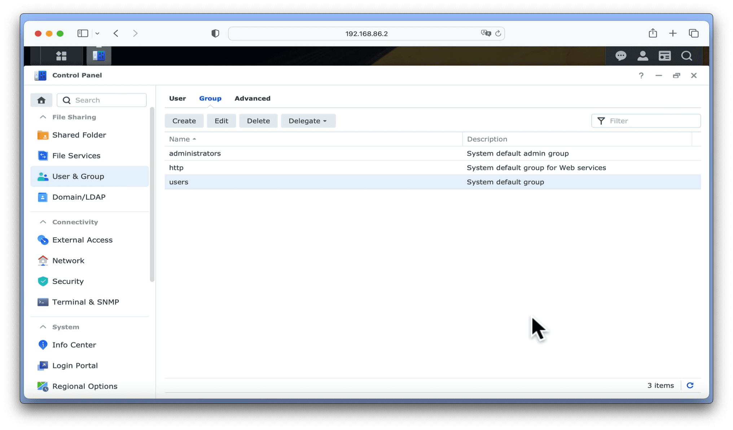The image size is (733, 430).
Task: Open Control Panel help question mark
Action: [x=641, y=75]
